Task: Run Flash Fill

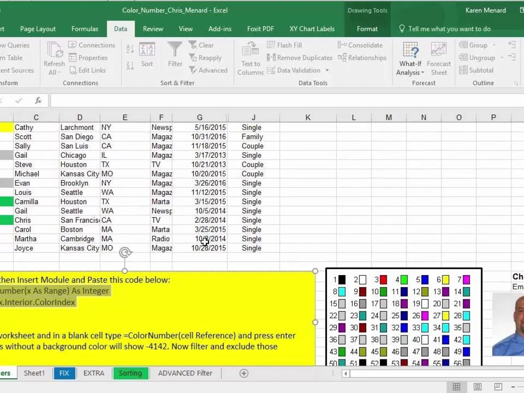Action: point(285,45)
